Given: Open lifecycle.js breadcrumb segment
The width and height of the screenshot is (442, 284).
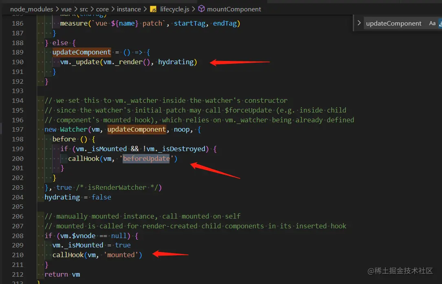Looking at the screenshot, I should 175,9.
